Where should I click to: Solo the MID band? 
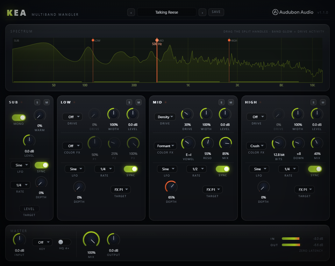click(x=221, y=102)
